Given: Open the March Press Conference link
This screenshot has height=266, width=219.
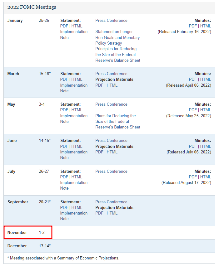Looking at the screenshot, I should [111, 74].
